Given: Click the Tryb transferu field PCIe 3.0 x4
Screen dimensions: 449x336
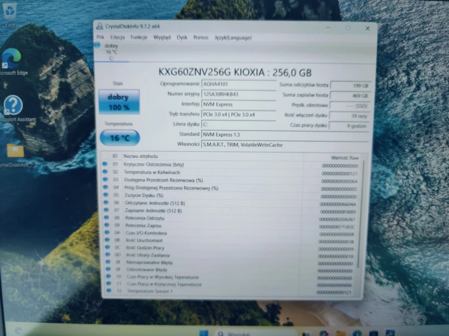Looking at the screenshot, I should [x=238, y=114].
